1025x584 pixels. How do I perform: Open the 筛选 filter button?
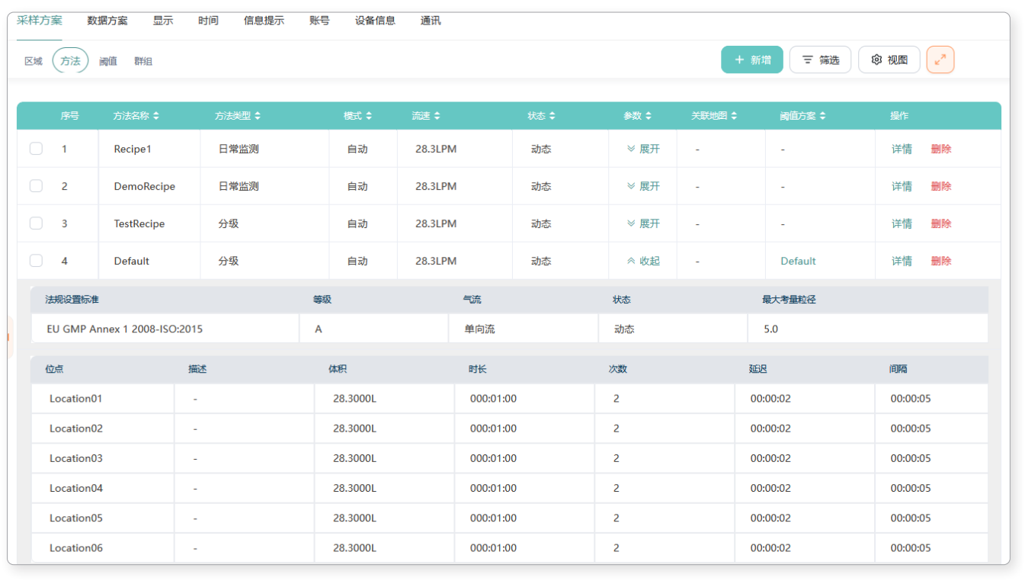tap(820, 59)
